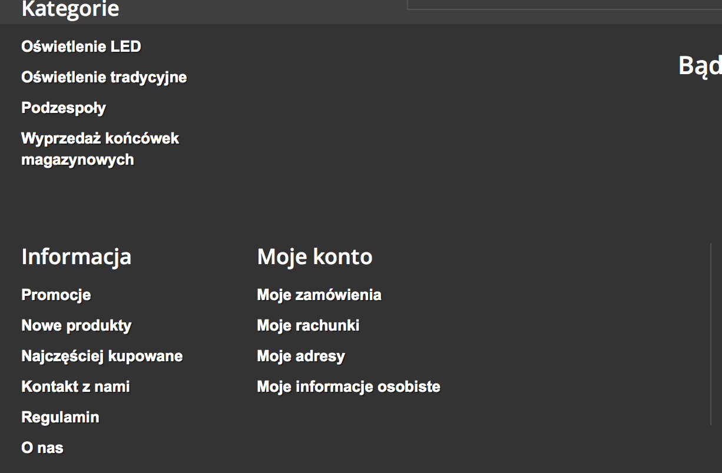722x473 pixels.
Task: View Nowe produkty page
Action: click(x=77, y=325)
